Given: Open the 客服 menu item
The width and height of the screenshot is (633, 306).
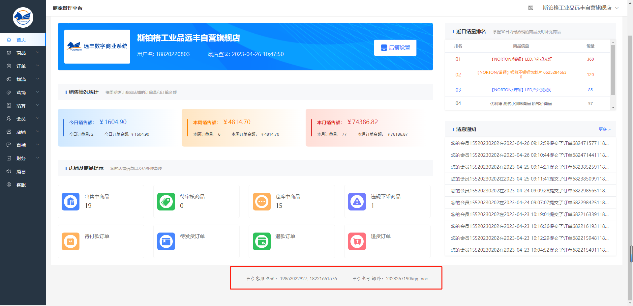Looking at the screenshot, I should (x=23, y=185).
